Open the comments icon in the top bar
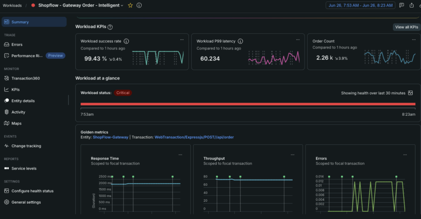 point(402,5)
